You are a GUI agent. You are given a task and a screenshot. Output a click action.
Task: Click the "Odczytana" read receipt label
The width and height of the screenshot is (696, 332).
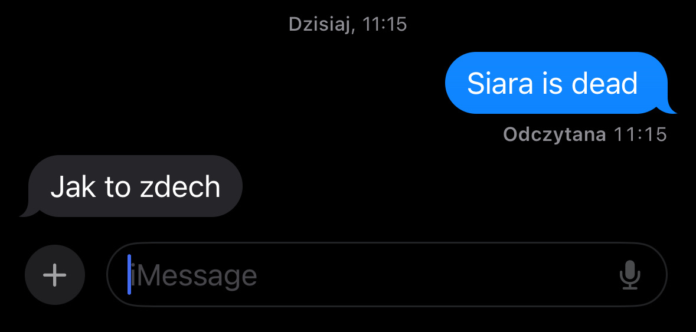(555, 135)
